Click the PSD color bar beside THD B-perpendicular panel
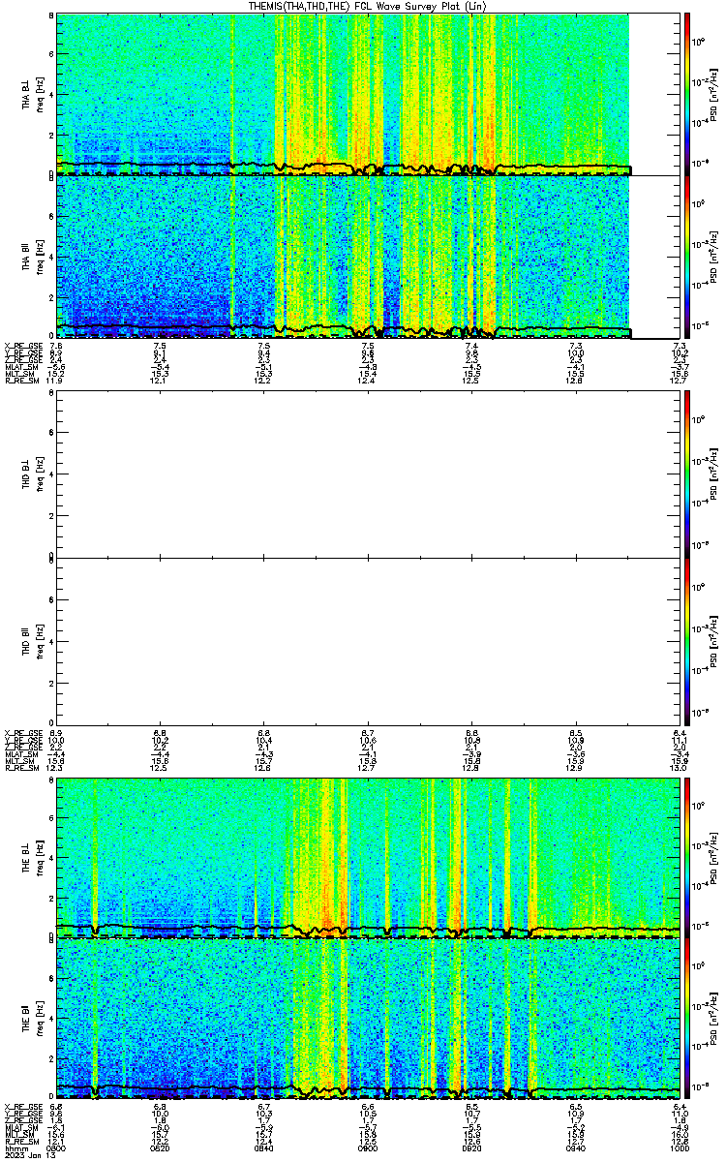726x1162 pixels. click(686, 473)
